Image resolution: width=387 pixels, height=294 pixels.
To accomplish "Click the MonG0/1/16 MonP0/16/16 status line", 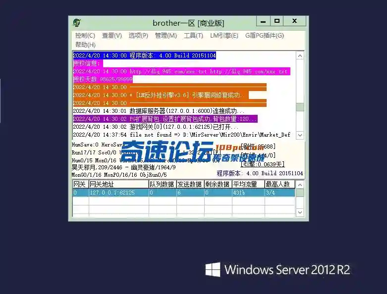I will tap(119, 175).
